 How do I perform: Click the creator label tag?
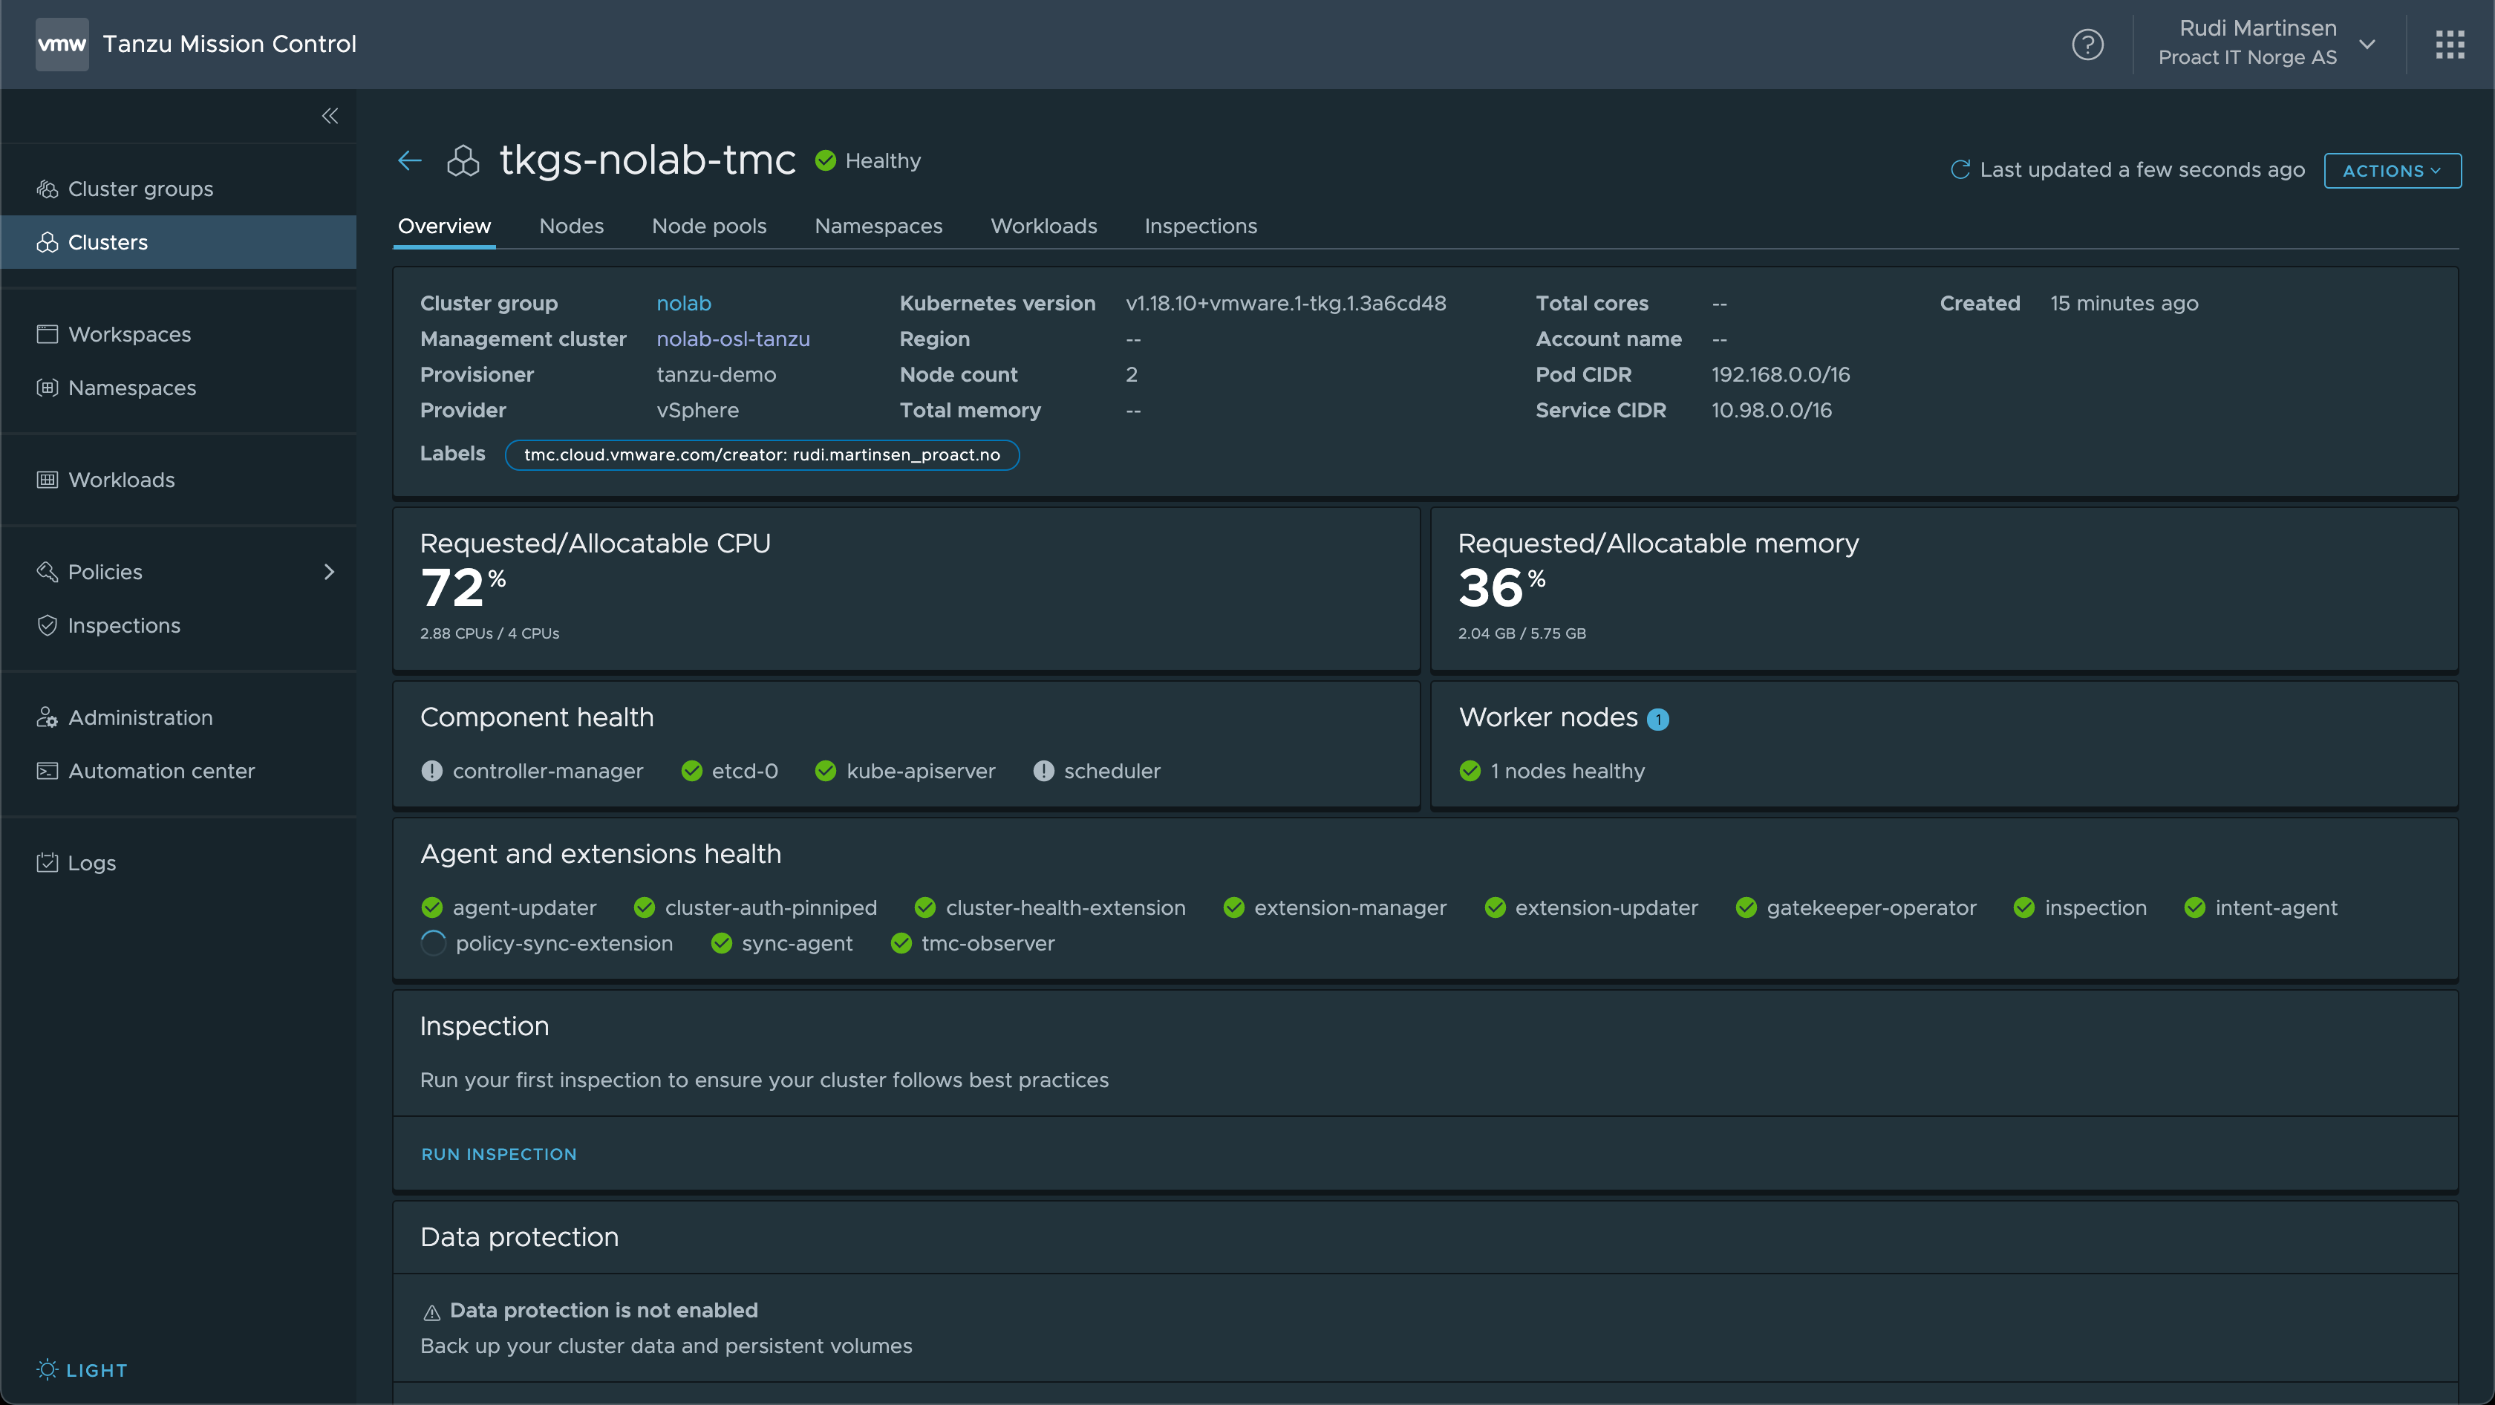(761, 455)
